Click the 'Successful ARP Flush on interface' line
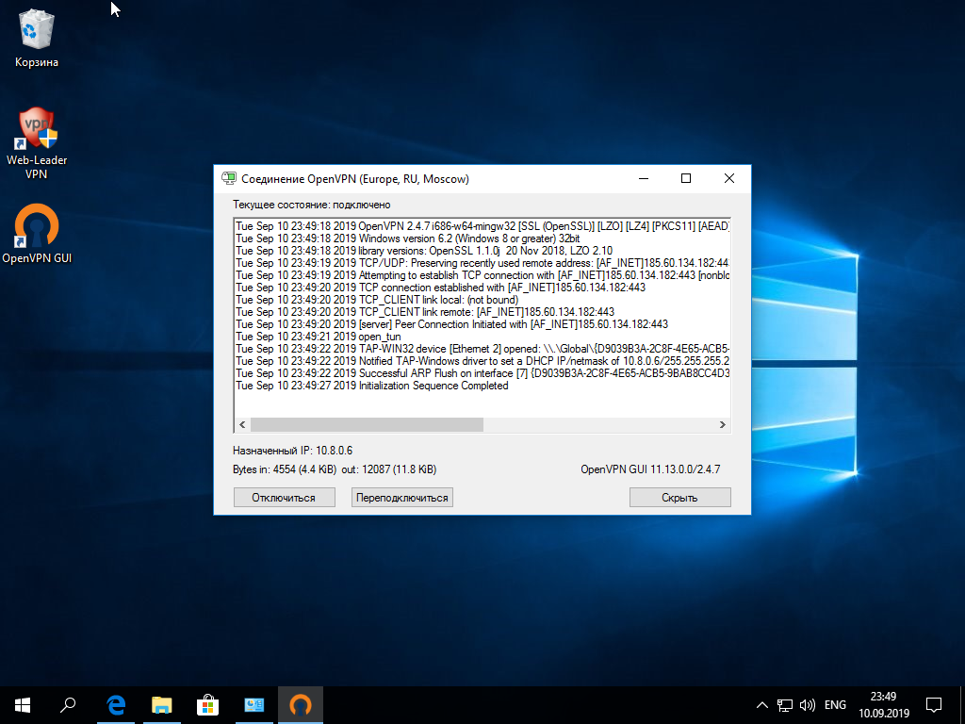Image resolution: width=965 pixels, height=724 pixels. coord(482,373)
